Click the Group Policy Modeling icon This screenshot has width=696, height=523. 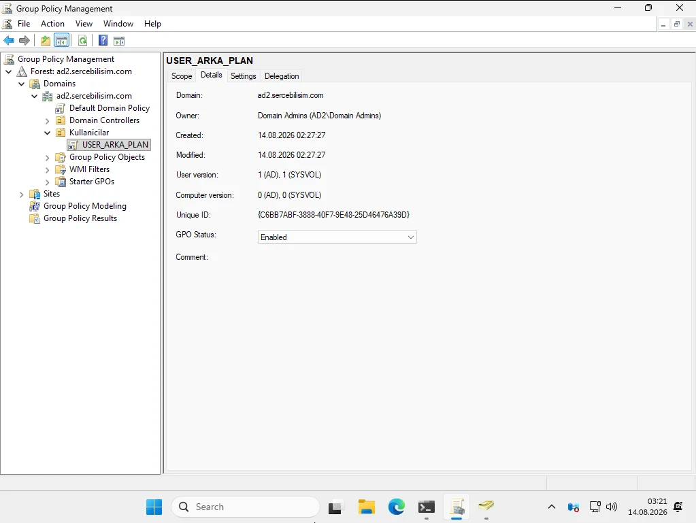[35, 206]
